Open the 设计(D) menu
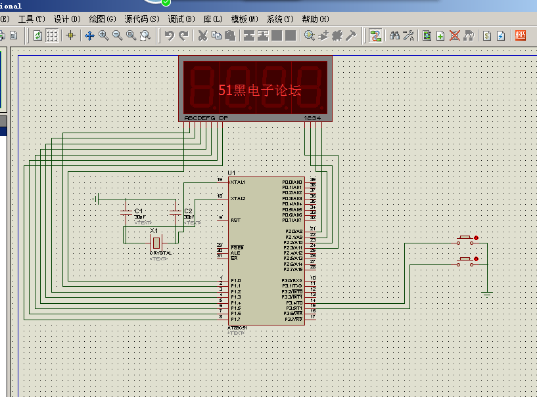537x397 pixels. click(x=67, y=19)
